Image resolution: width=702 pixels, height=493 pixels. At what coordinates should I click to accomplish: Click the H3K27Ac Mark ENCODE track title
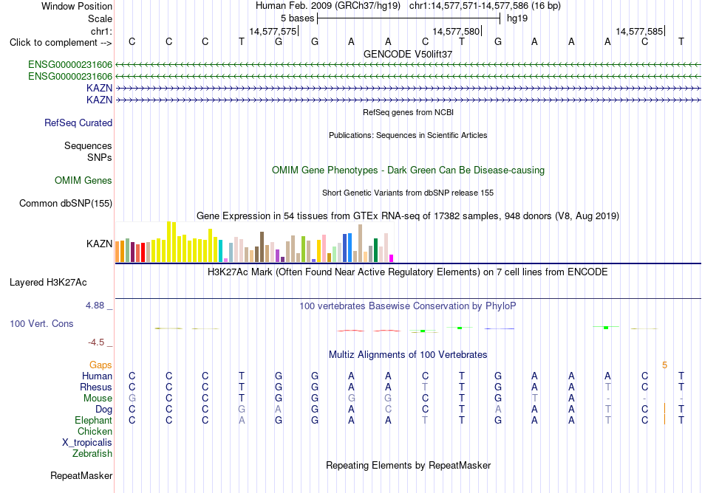coord(408,272)
